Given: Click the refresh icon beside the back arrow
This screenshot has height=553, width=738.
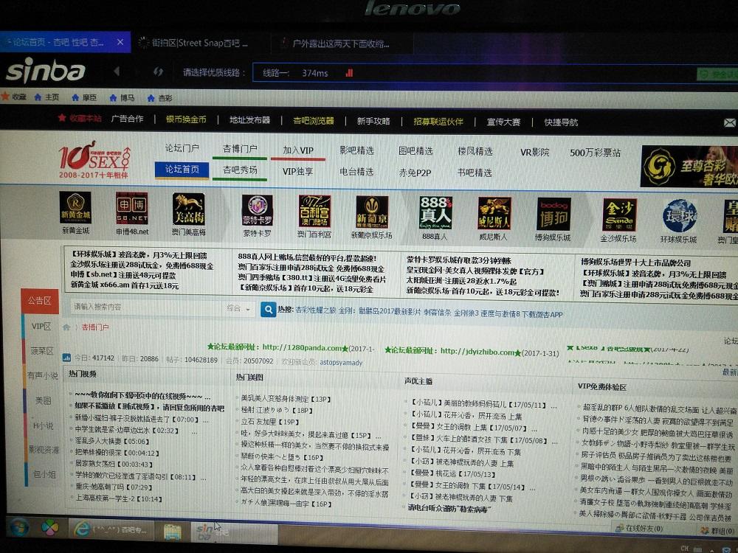Looking at the screenshot, I should click(158, 72).
